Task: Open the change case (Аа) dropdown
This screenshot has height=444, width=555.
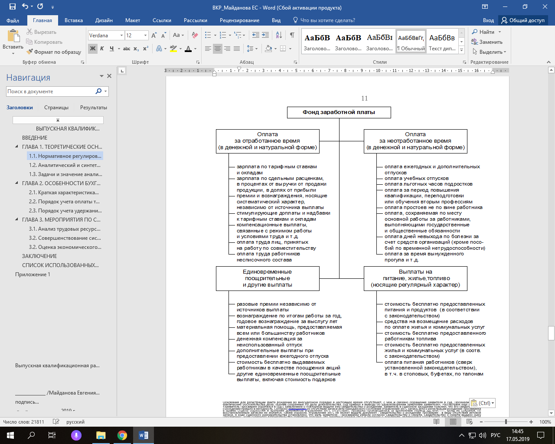Action: tap(178, 36)
